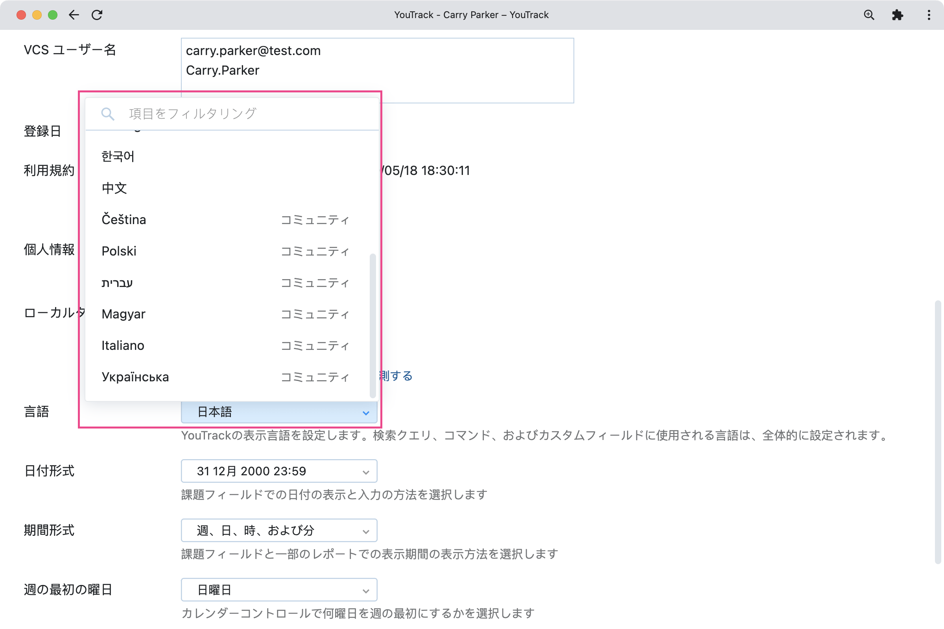The image size is (944, 629).
Task: Open the browser three-dot menu
Action: 928,15
